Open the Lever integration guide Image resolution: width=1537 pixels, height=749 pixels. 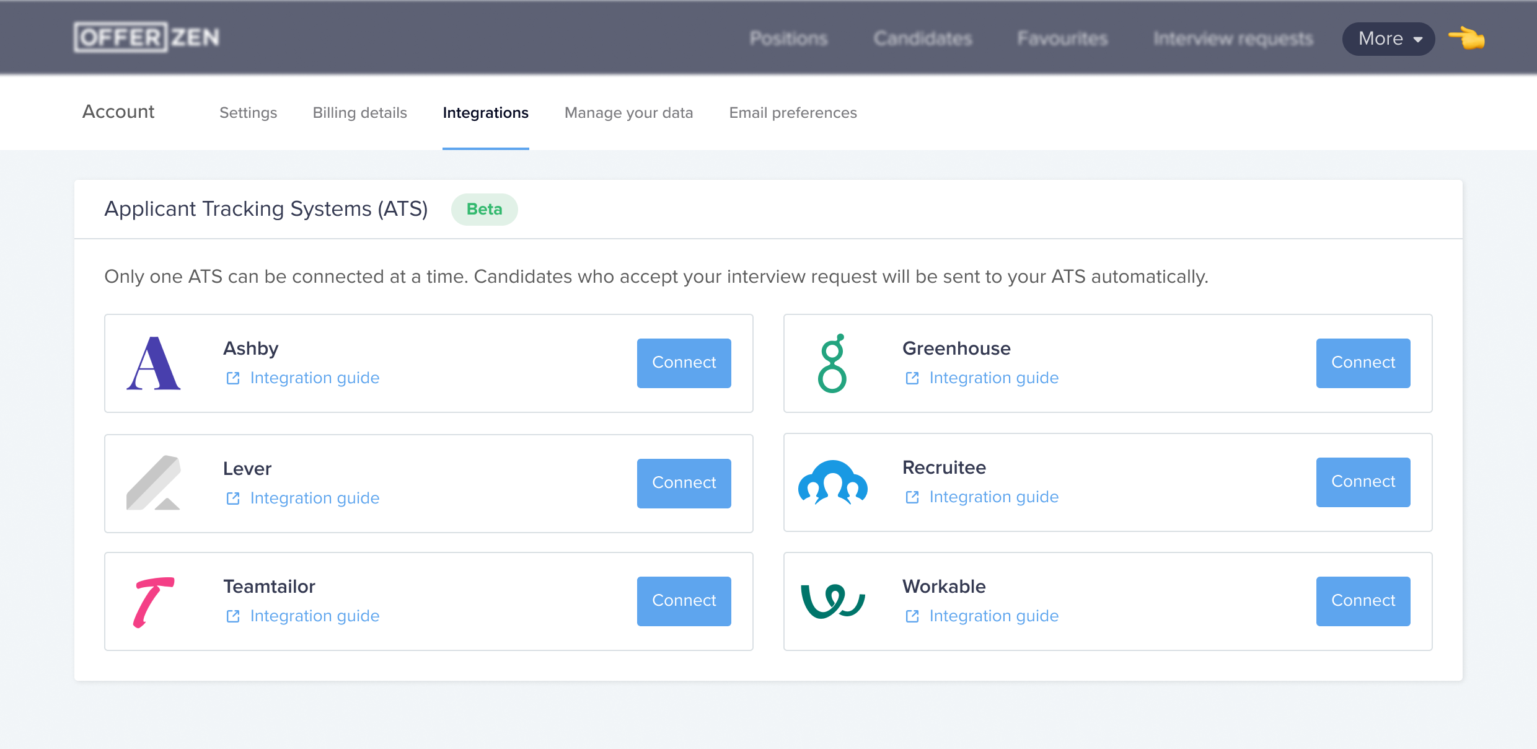[x=314, y=497]
